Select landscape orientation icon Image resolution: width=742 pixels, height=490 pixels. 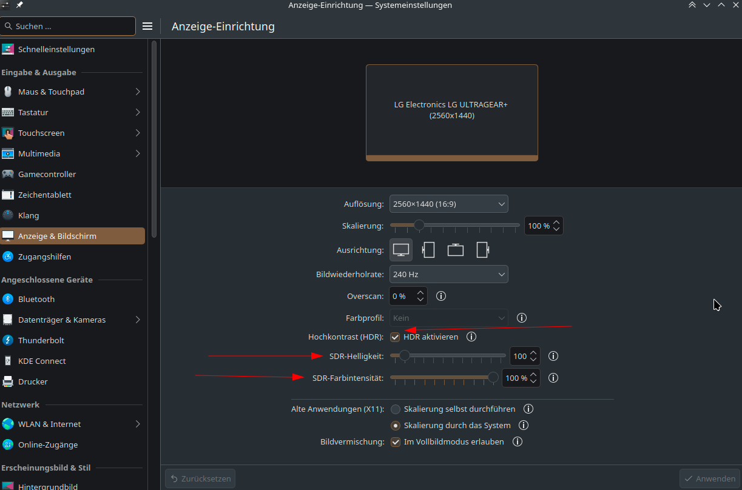[401, 250]
